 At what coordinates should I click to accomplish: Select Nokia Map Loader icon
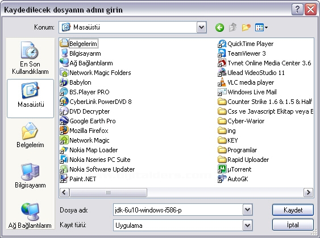pyautogui.click(x=64, y=150)
